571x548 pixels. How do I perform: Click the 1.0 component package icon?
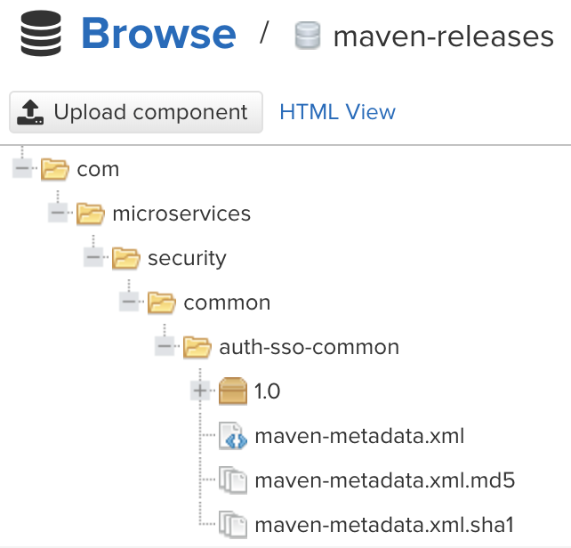[233, 391]
